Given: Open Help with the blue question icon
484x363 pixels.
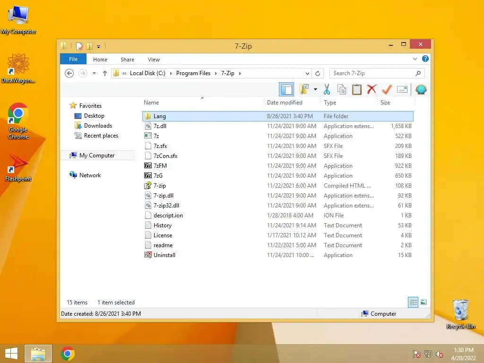Looking at the screenshot, I should pos(425,59).
